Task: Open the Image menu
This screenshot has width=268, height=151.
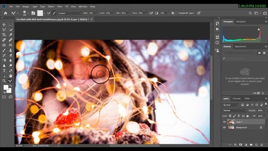Action: pos(26,7)
